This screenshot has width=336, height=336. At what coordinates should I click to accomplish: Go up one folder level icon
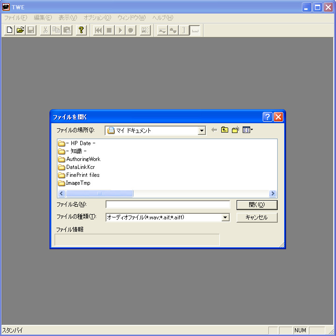click(224, 130)
